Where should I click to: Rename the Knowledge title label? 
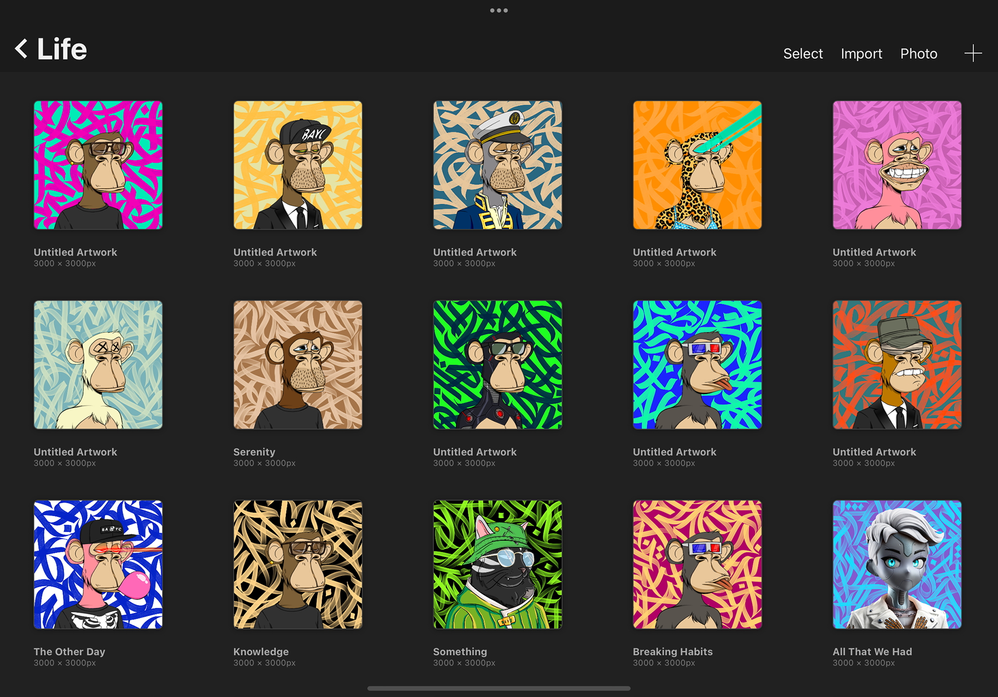[261, 652]
